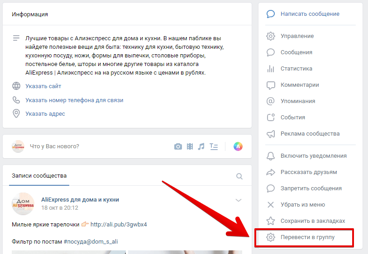Click the speech bubble icon beside Написать сообщение
Viewport: 368px width, 254px height.
[x=270, y=14]
